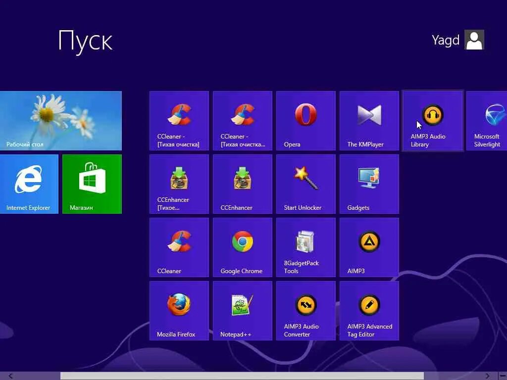Open AIMP3 Advanced Tag Editor tile

point(369,311)
